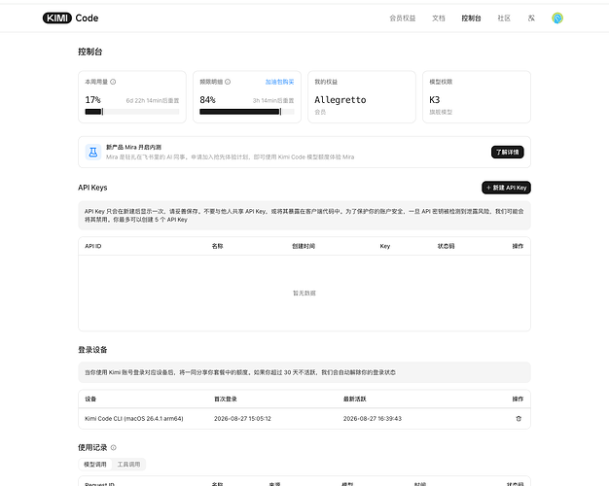This screenshot has width=609, height=486.
Task: Click the 6d 22h 14min后重置 text
Action: click(x=153, y=100)
